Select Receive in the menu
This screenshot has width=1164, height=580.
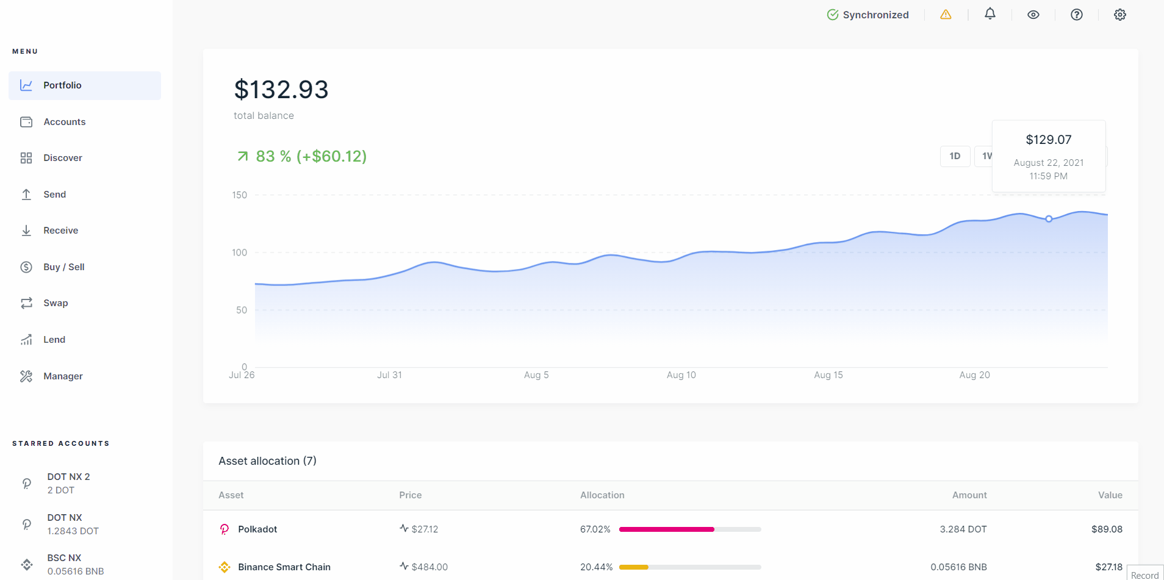pos(85,231)
